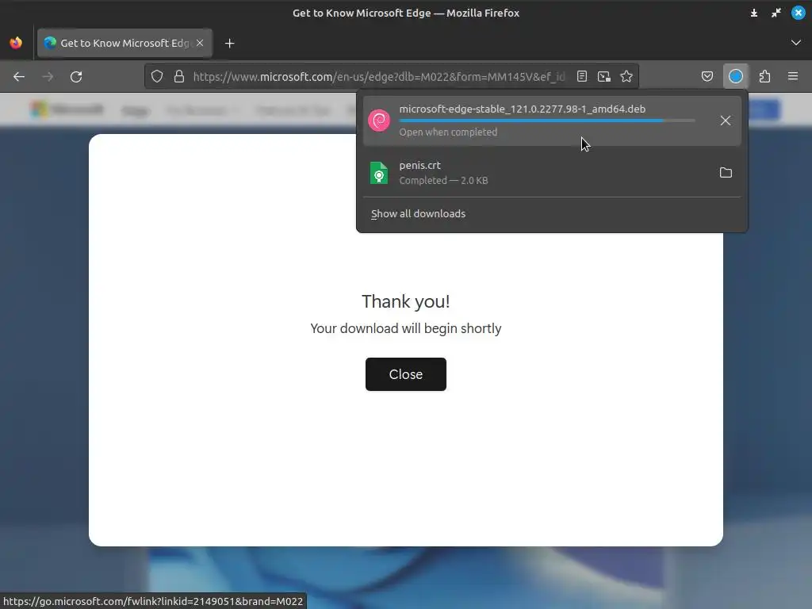Click the title bar restore window icon
812x609 pixels.
tap(776, 13)
